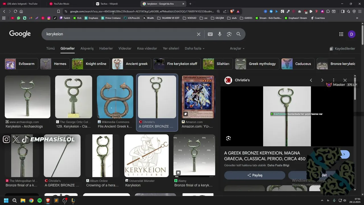Click the browser address bar URL

tap(142, 11)
